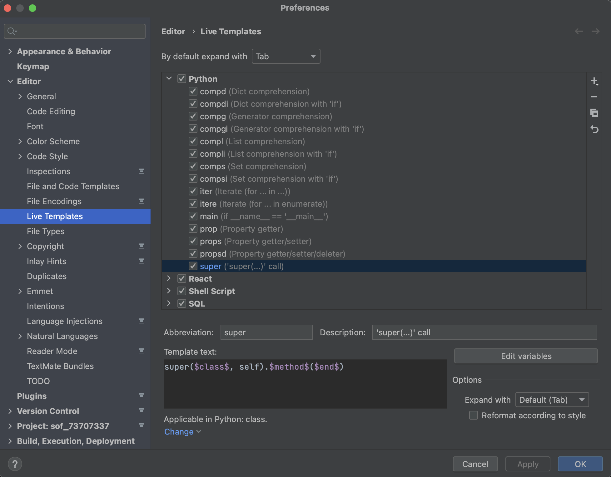Click inside the Template text editor
The width and height of the screenshot is (611, 477).
pos(305,384)
